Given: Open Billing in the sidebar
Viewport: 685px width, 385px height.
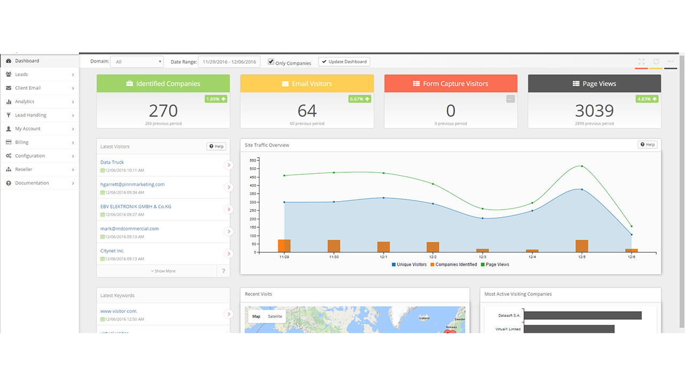Looking at the screenshot, I should [21, 142].
